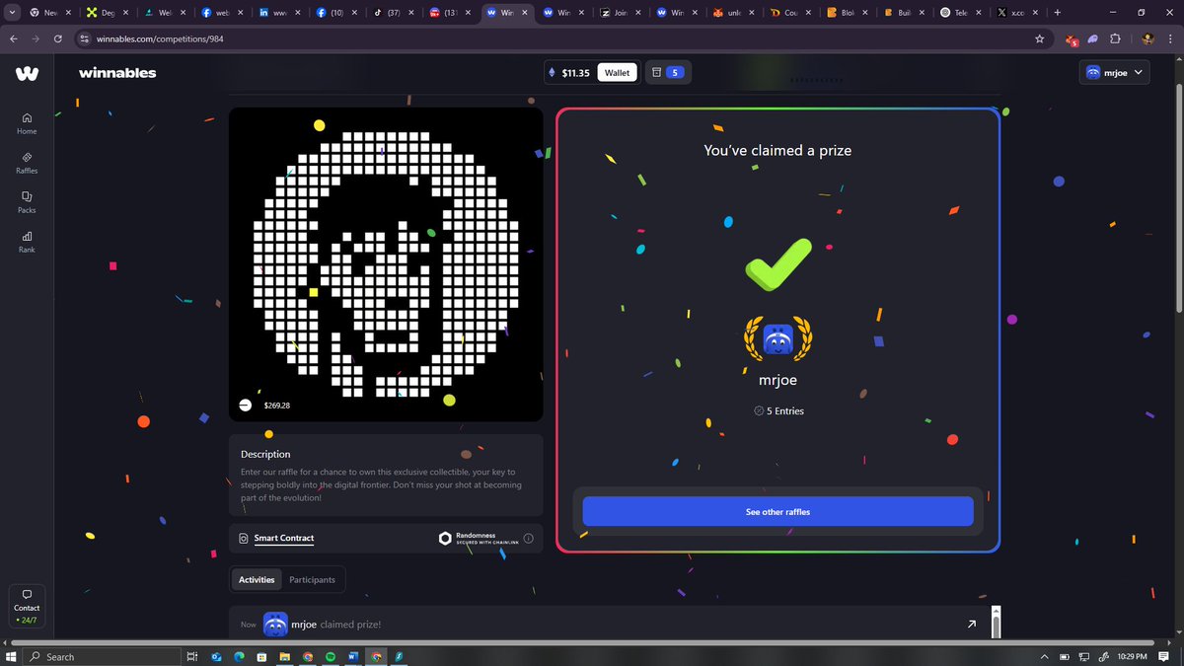Click the '5 Entries' text
Screen dimensions: 1184x666
pyautogui.click(x=785, y=410)
